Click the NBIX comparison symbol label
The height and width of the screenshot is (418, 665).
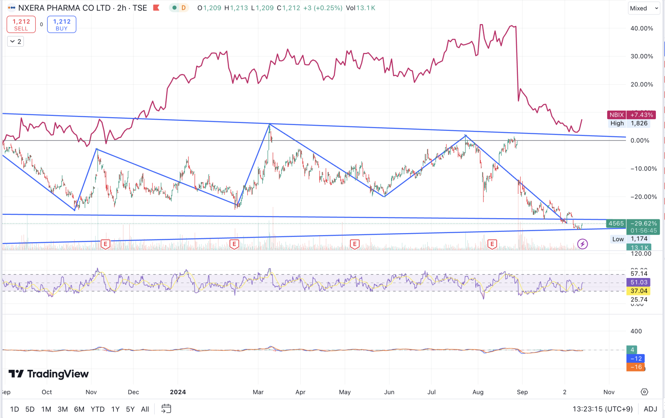click(x=616, y=115)
